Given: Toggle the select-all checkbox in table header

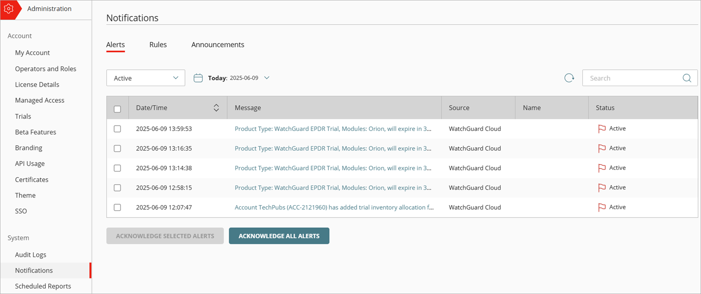Looking at the screenshot, I should tap(117, 109).
